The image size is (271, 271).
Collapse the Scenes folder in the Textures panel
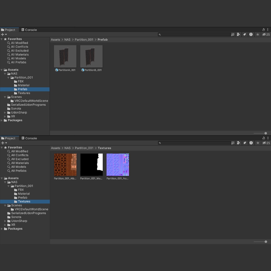(5, 205)
